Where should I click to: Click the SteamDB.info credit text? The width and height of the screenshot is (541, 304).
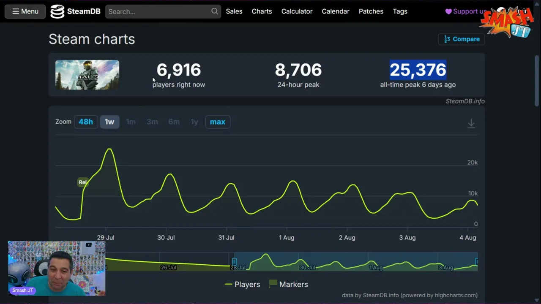[x=465, y=101]
